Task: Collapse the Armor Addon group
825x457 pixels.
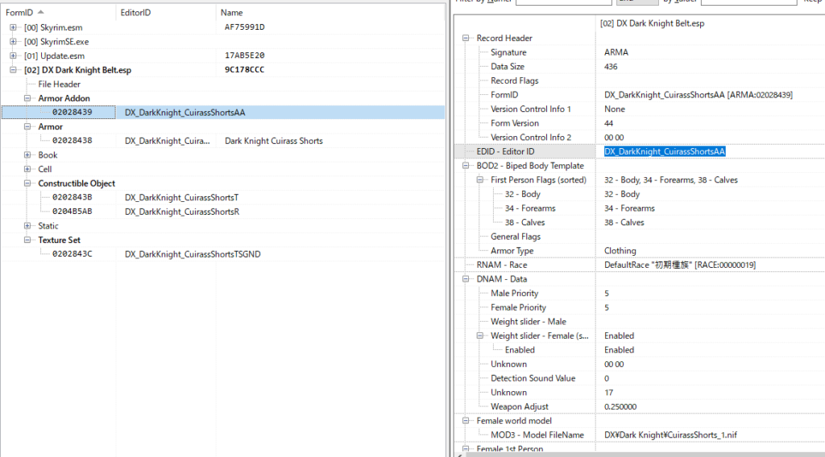Action: pyautogui.click(x=27, y=98)
